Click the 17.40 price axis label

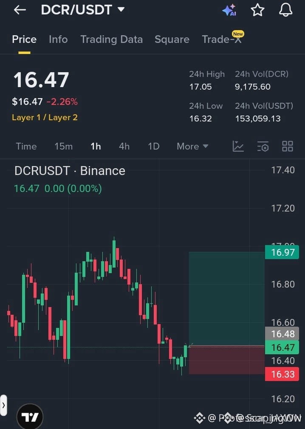(283, 170)
